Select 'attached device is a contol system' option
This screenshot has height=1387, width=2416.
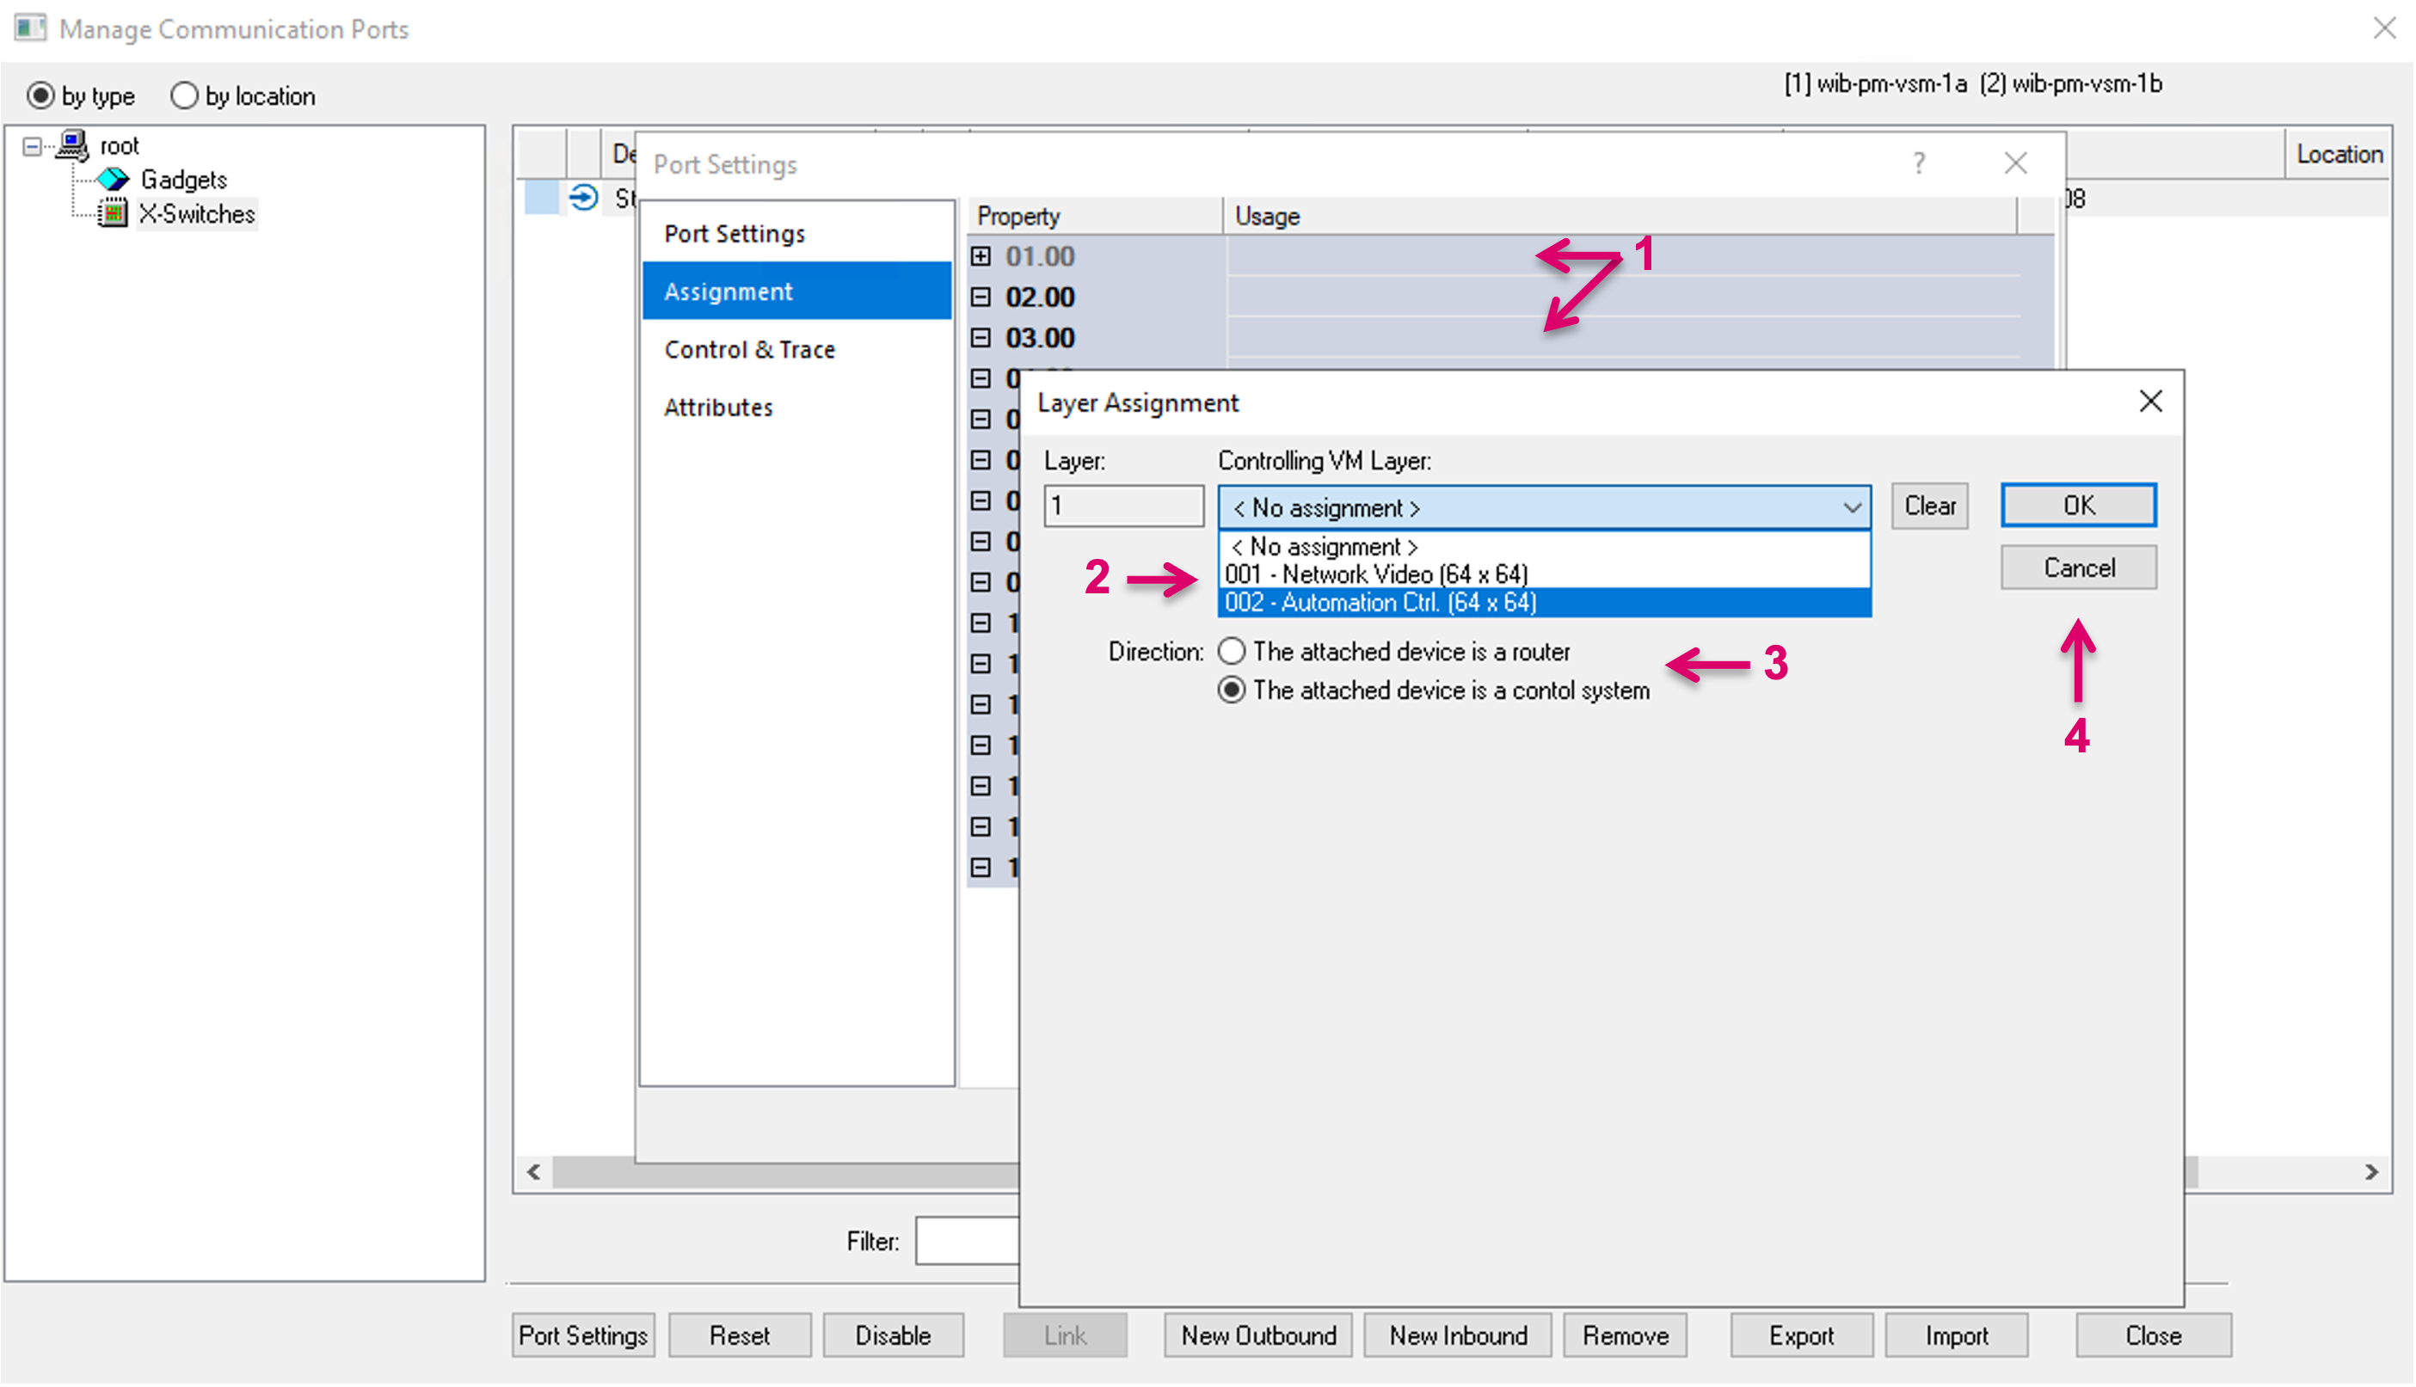1232,690
